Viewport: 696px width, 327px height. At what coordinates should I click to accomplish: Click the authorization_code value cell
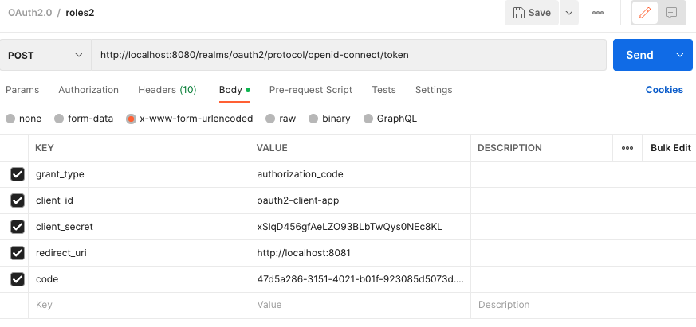[360, 174]
